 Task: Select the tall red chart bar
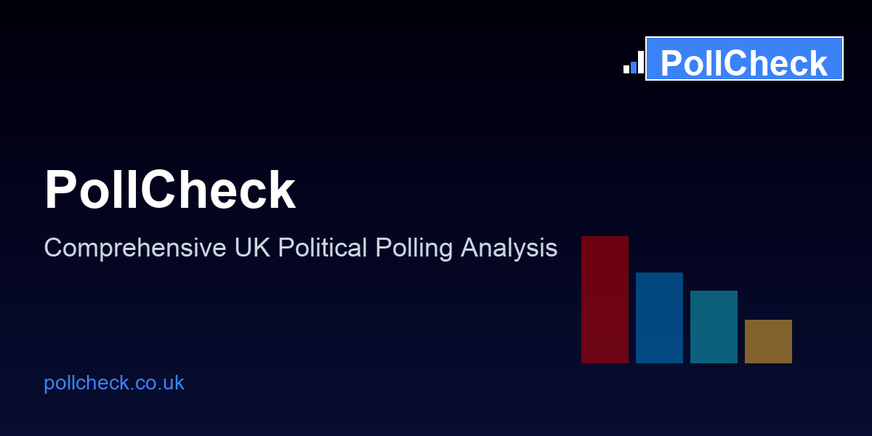click(605, 299)
